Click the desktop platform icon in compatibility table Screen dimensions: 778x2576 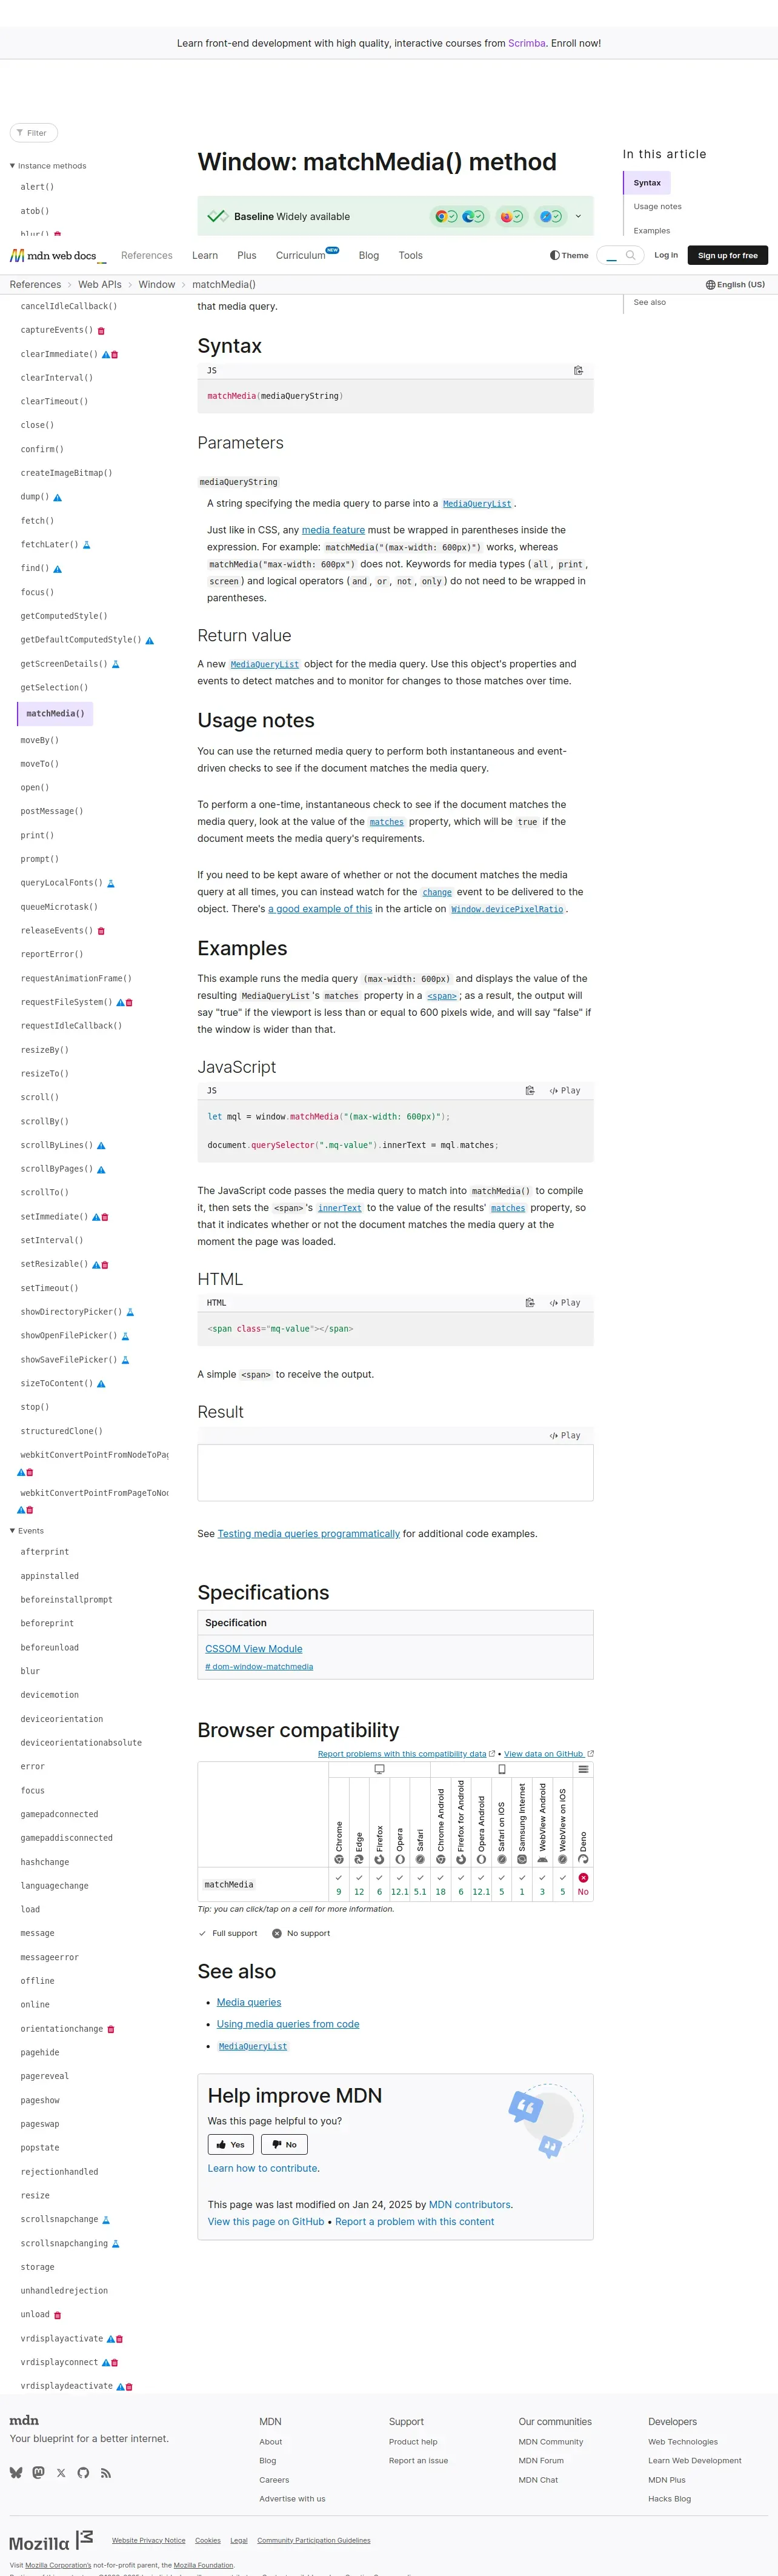point(379,1769)
